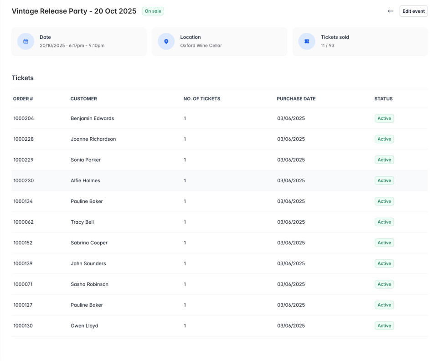Click customer Sonia Parker
This screenshot has width=433, height=361.
pyautogui.click(x=86, y=160)
